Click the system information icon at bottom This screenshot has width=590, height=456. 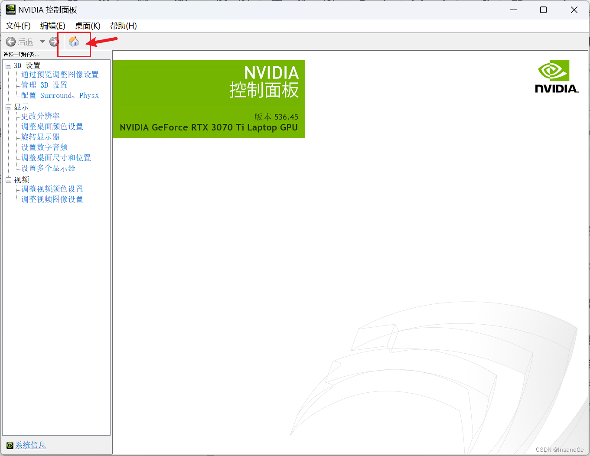[x=10, y=445]
